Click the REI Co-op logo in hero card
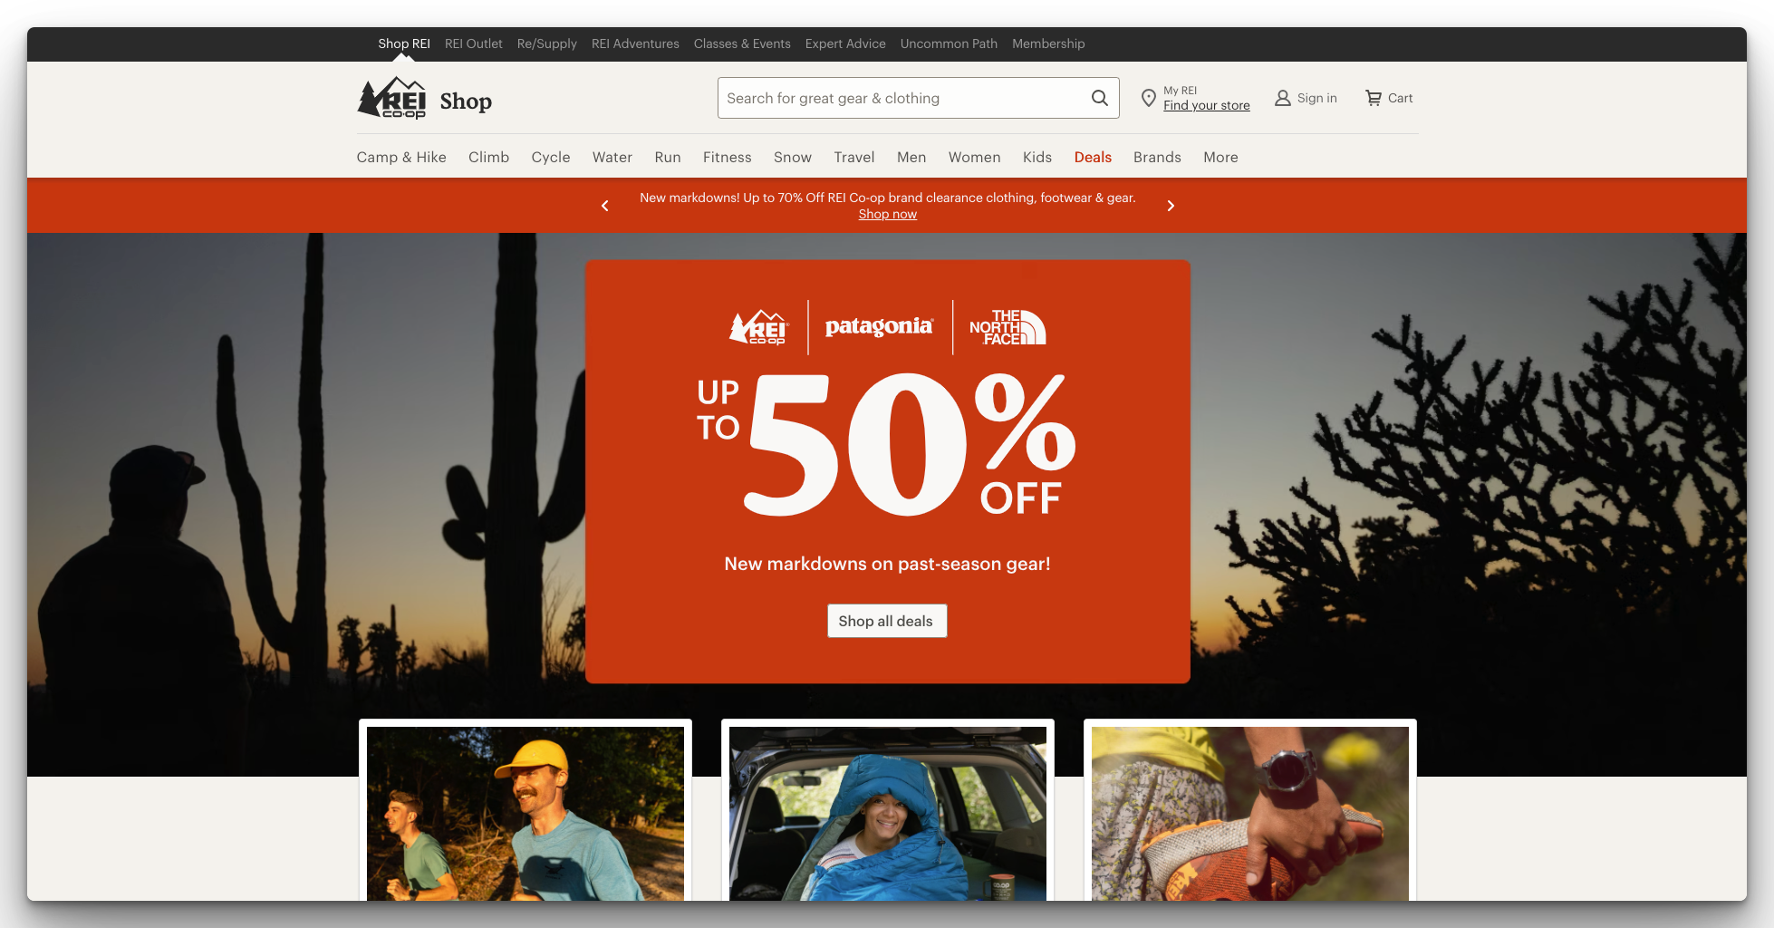The image size is (1774, 928). (759, 327)
